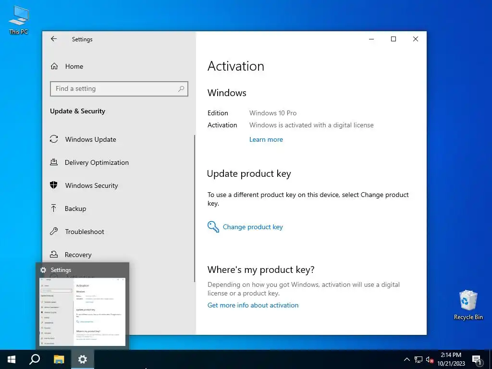Screen dimensions: 492x369
Task: Open the Windows Start menu
Action: click(12, 359)
